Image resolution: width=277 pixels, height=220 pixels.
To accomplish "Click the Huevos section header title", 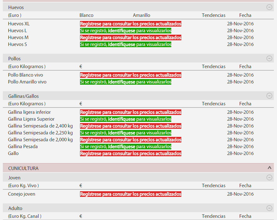I will 16,7.
